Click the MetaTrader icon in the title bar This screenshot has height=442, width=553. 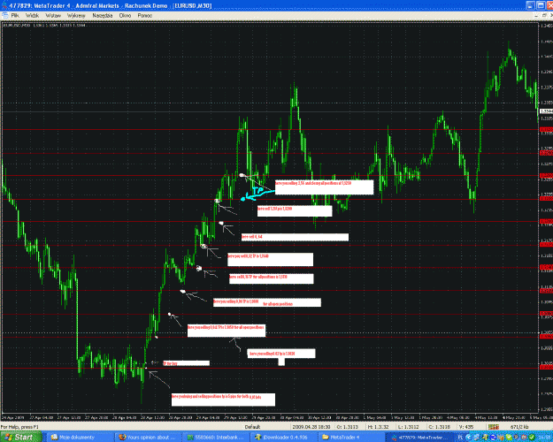point(4,5)
